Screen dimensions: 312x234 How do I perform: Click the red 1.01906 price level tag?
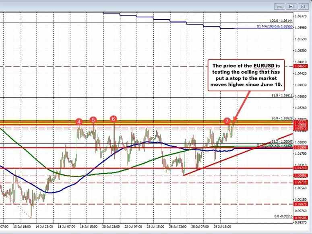pos(301,148)
